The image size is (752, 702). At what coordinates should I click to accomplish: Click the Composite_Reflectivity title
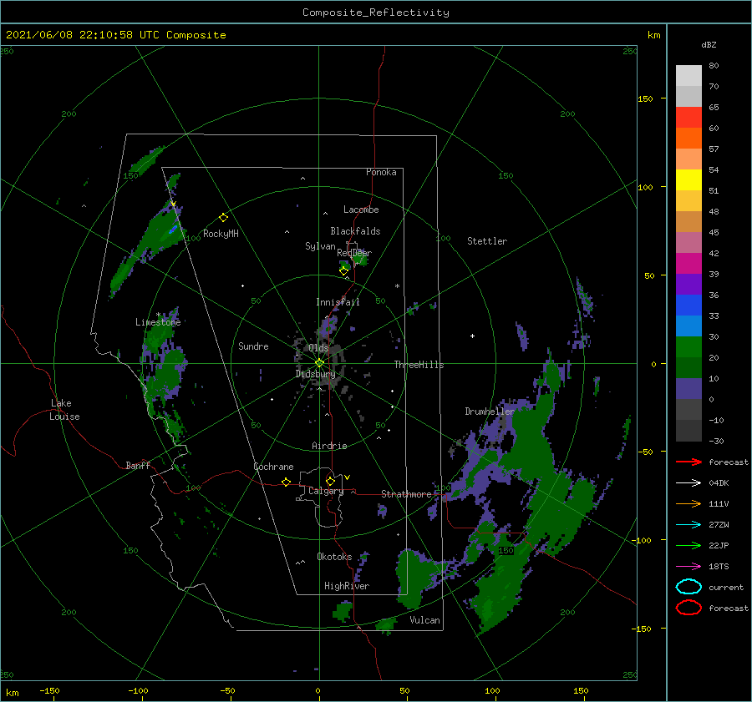[376, 13]
